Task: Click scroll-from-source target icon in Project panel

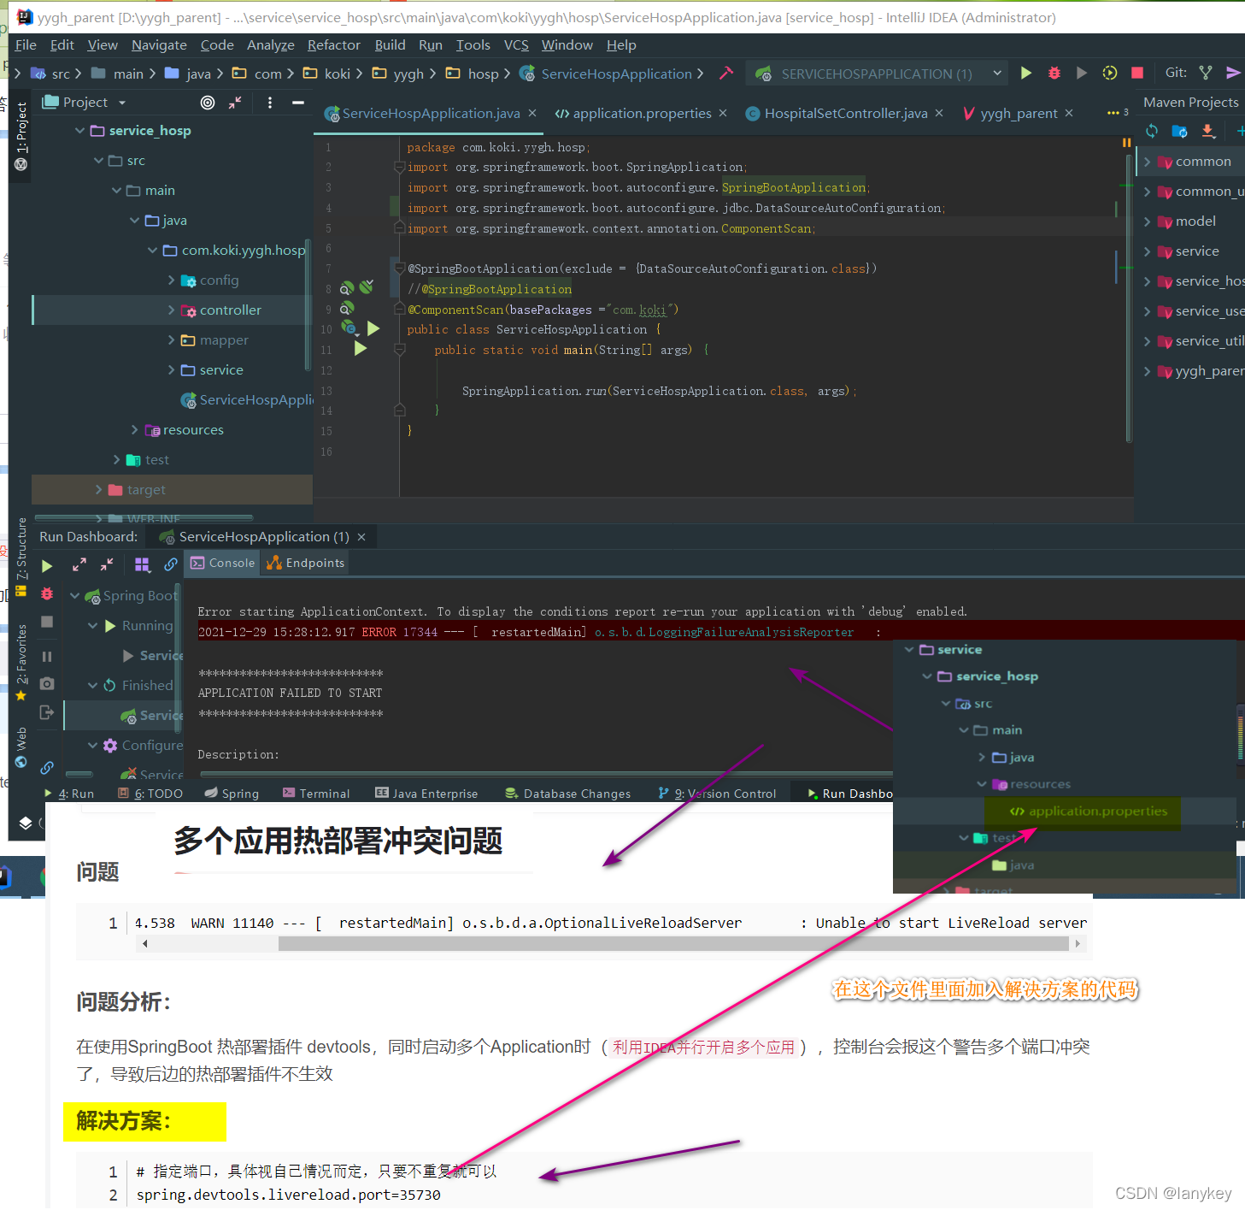Action: coord(208,103)
